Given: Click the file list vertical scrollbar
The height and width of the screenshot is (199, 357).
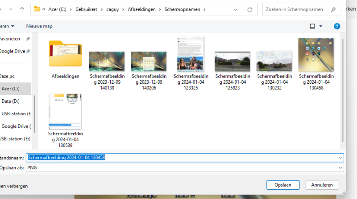Looking at the screenshot, I should [343, 90].
